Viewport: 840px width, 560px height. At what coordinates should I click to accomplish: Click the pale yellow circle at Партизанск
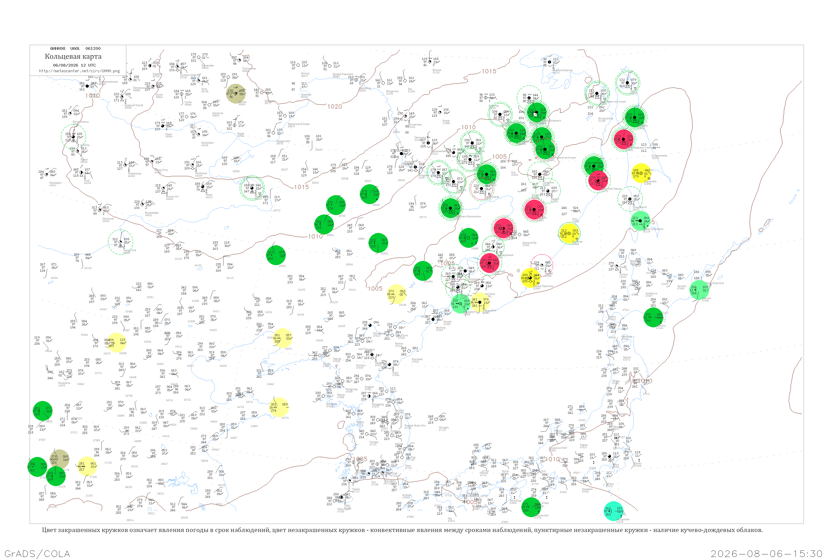480,302
